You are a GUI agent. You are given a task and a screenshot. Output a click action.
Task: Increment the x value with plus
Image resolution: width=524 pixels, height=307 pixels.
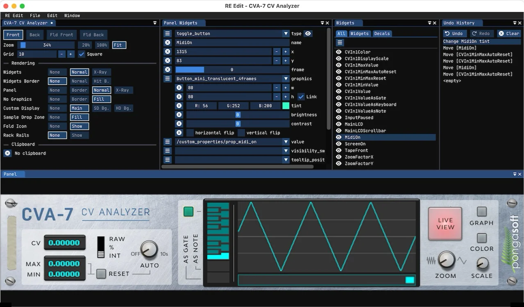tap(286, 52)
